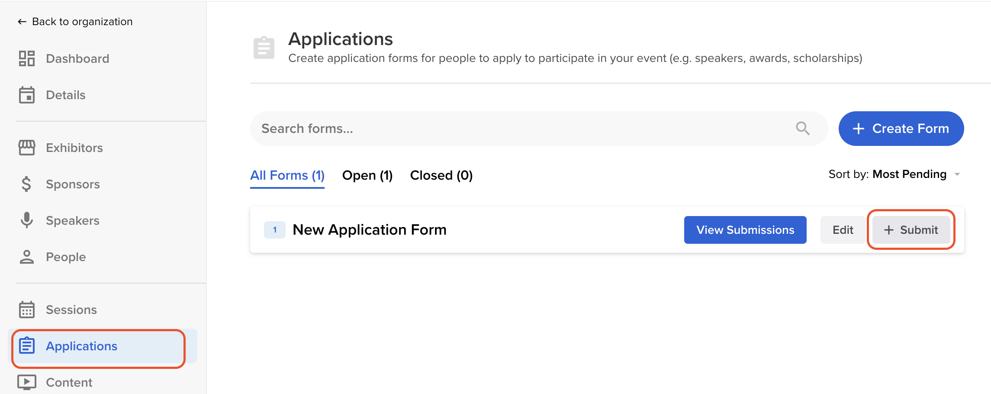Screen dimensions: 991x394
Task: Switch to the Open (1) tab
Action: (367, 175)
